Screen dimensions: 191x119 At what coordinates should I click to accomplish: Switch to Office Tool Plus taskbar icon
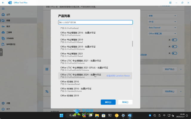click(x=130, y=115)
